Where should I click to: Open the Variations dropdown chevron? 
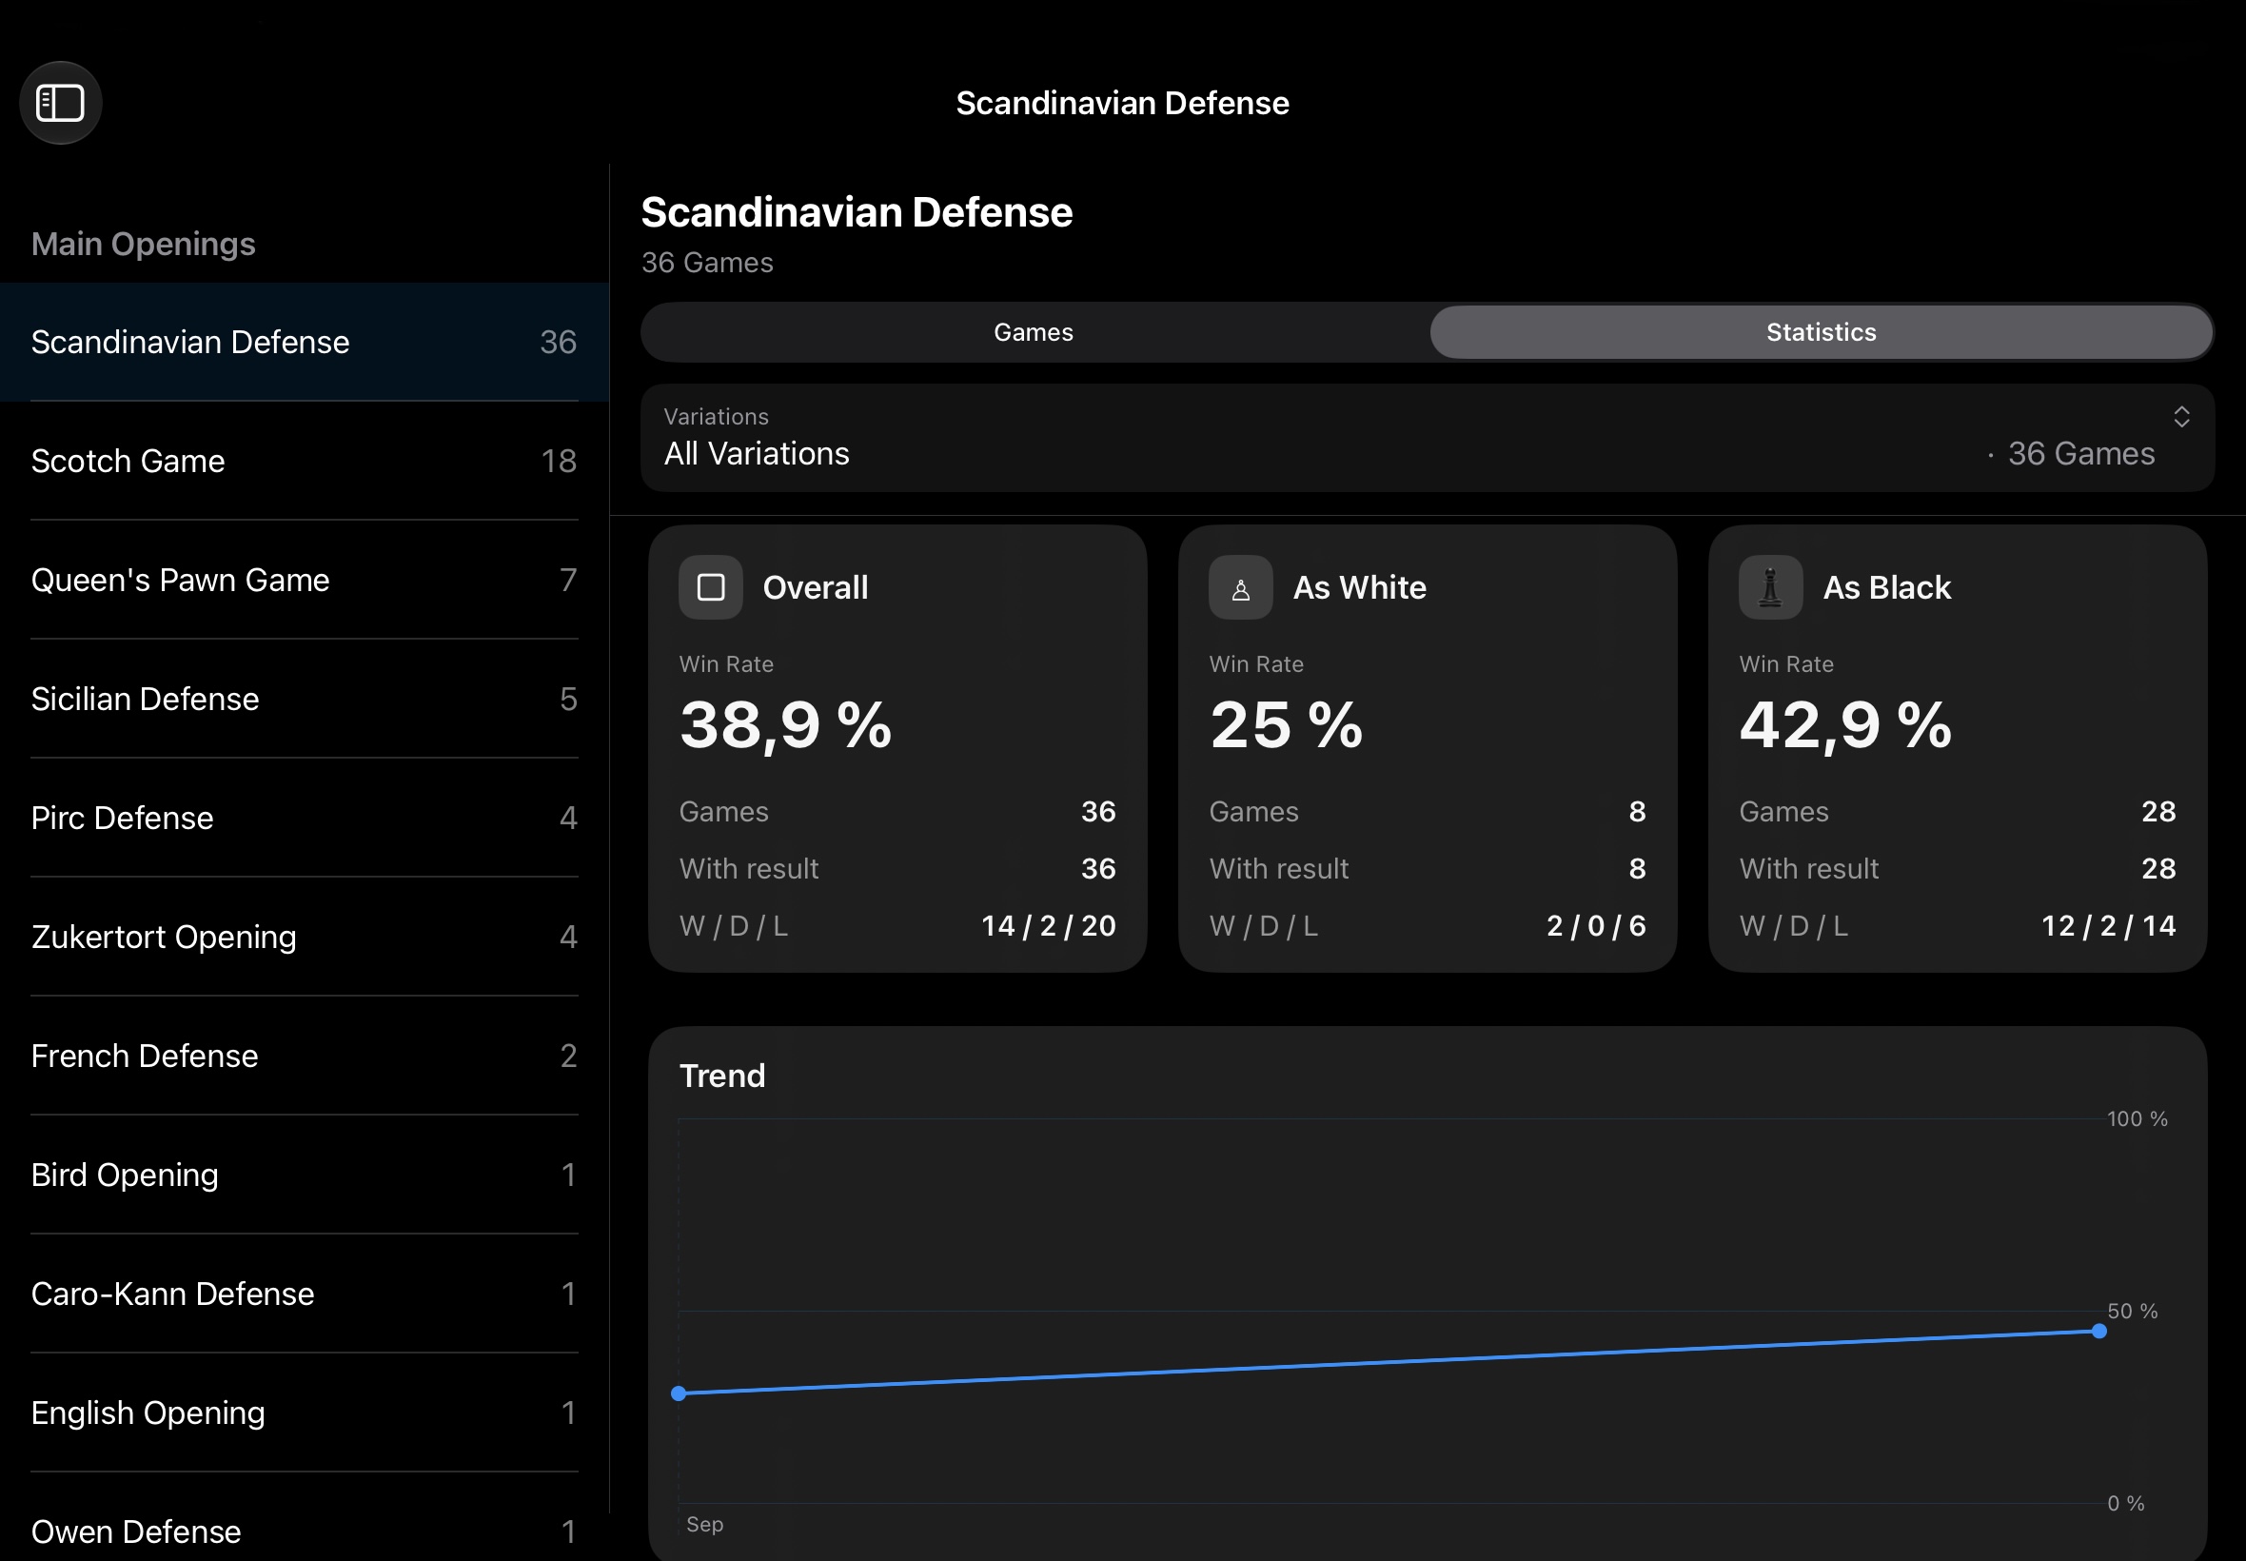tap(2181, 418)
